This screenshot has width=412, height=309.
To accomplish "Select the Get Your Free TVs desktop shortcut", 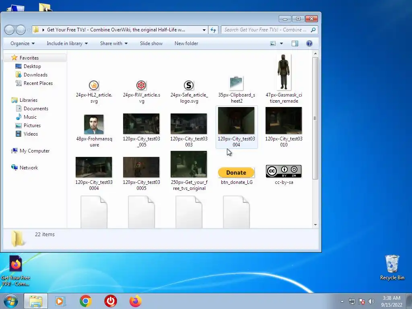I will (x=16, y=271).
